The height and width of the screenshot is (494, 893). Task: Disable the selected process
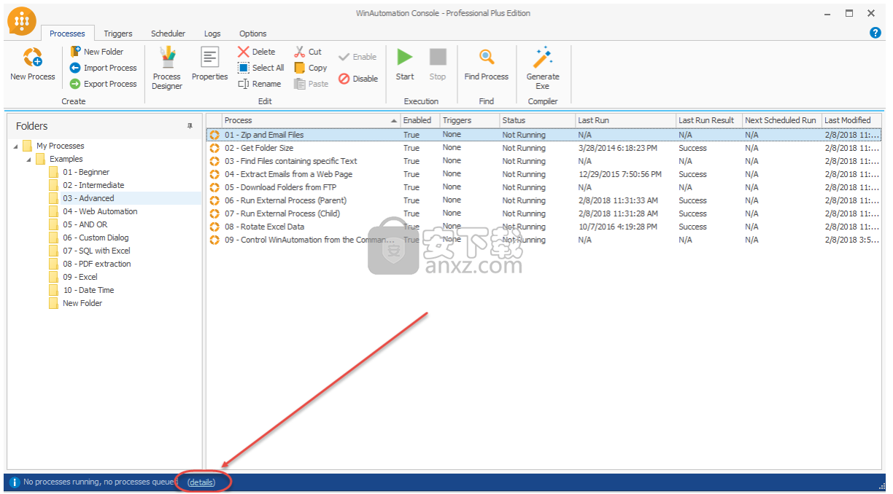[x=358, y=79]
